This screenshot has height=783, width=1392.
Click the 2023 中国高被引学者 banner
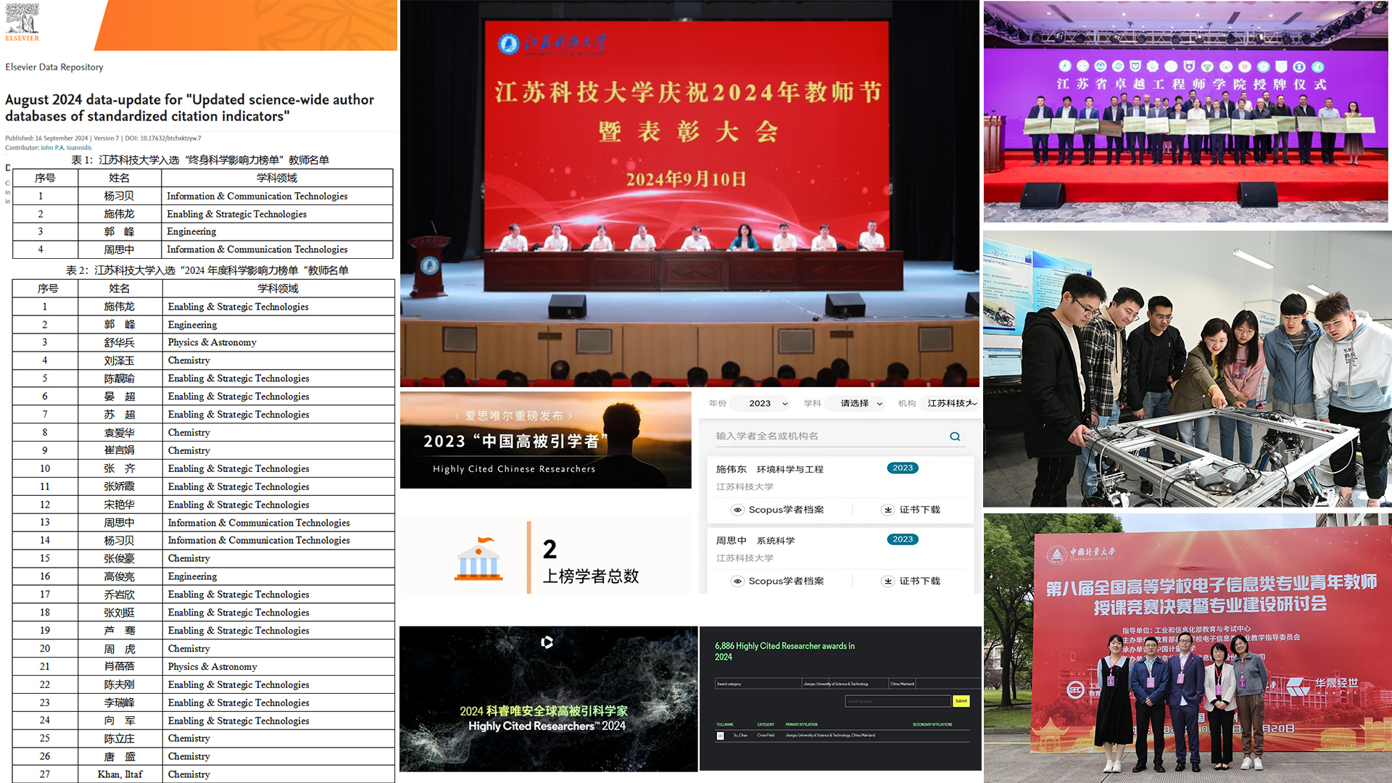click(545, 441)
